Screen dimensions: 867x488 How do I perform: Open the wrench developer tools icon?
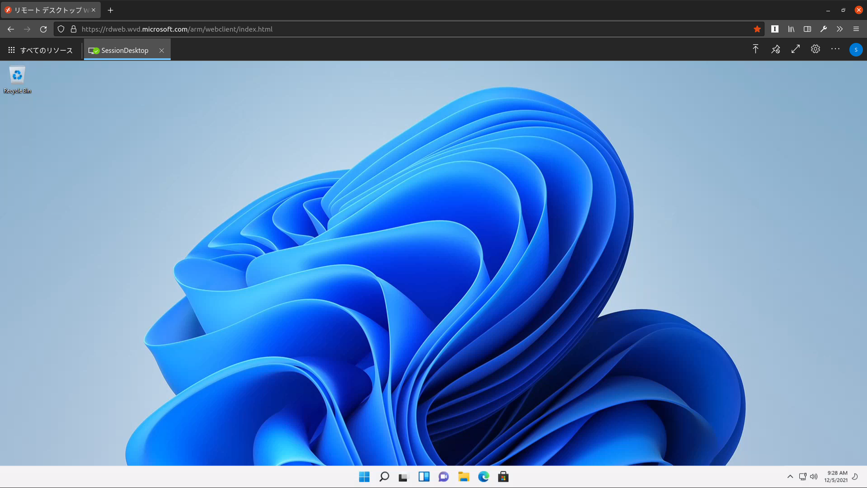pos(824,29)
